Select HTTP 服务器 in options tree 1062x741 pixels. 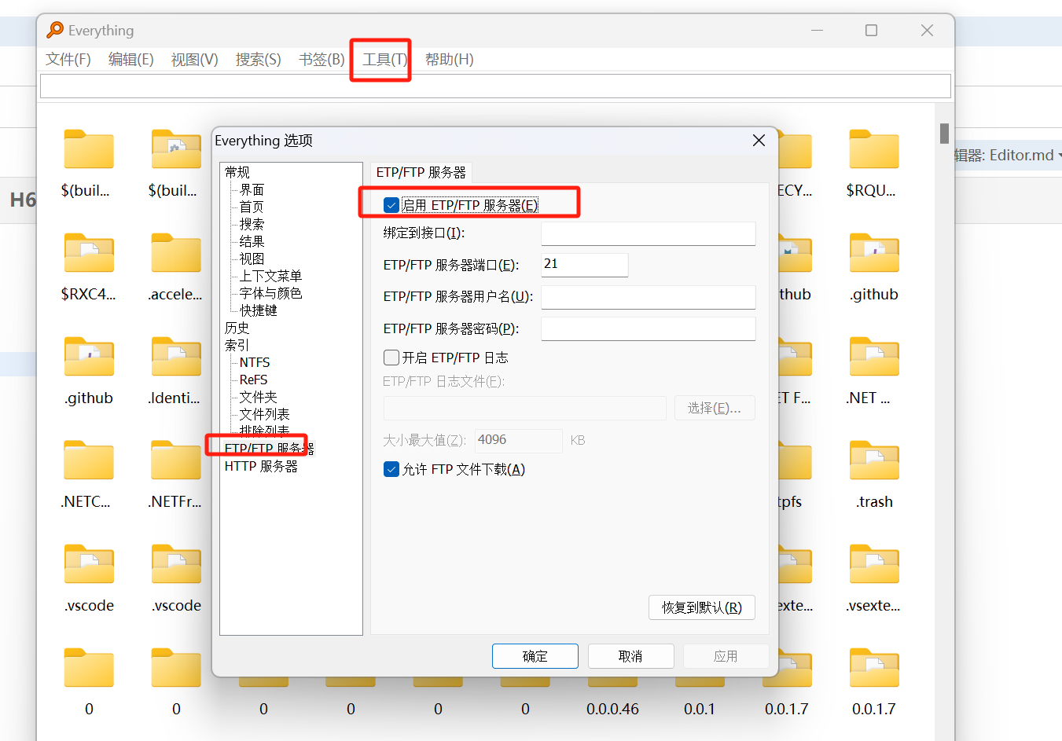click(x=261, y=466)
